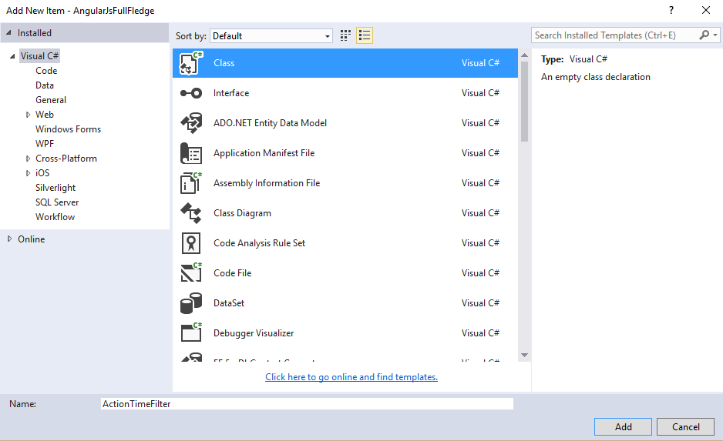Click the Online label
Viewport: 723px width, 441px height.
(32, 239)
